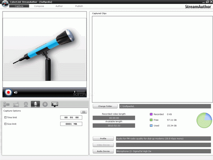This screenshot has height=160, width=213.
Task: Switch to the Capture tab
Action: click(19, 6)
